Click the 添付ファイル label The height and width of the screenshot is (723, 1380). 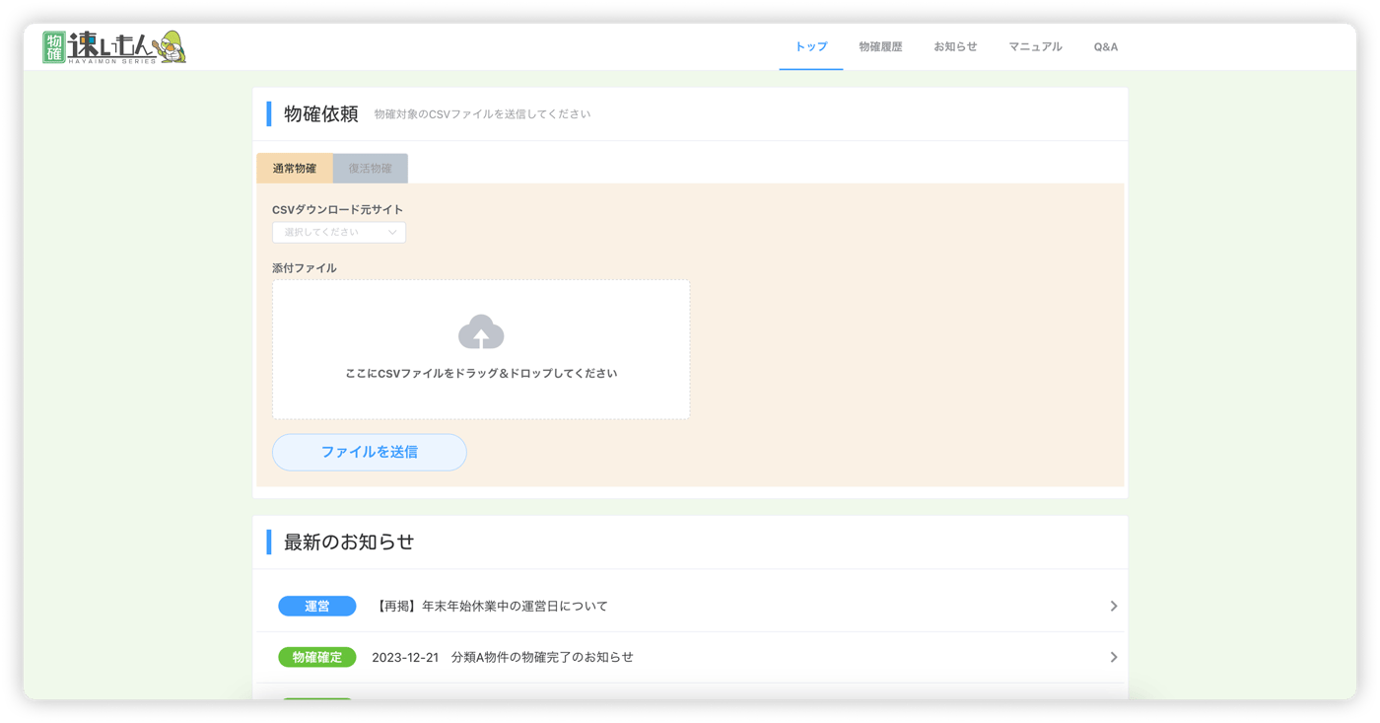click(305, 268)
